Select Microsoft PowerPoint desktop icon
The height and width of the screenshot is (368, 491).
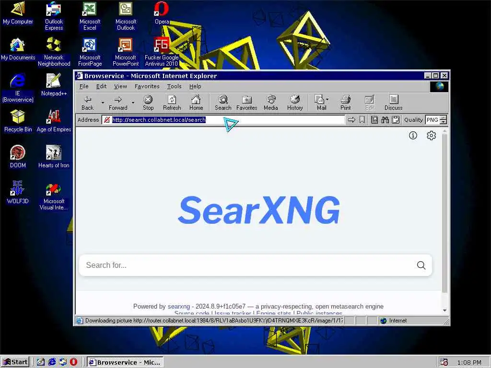click(126, 52)
